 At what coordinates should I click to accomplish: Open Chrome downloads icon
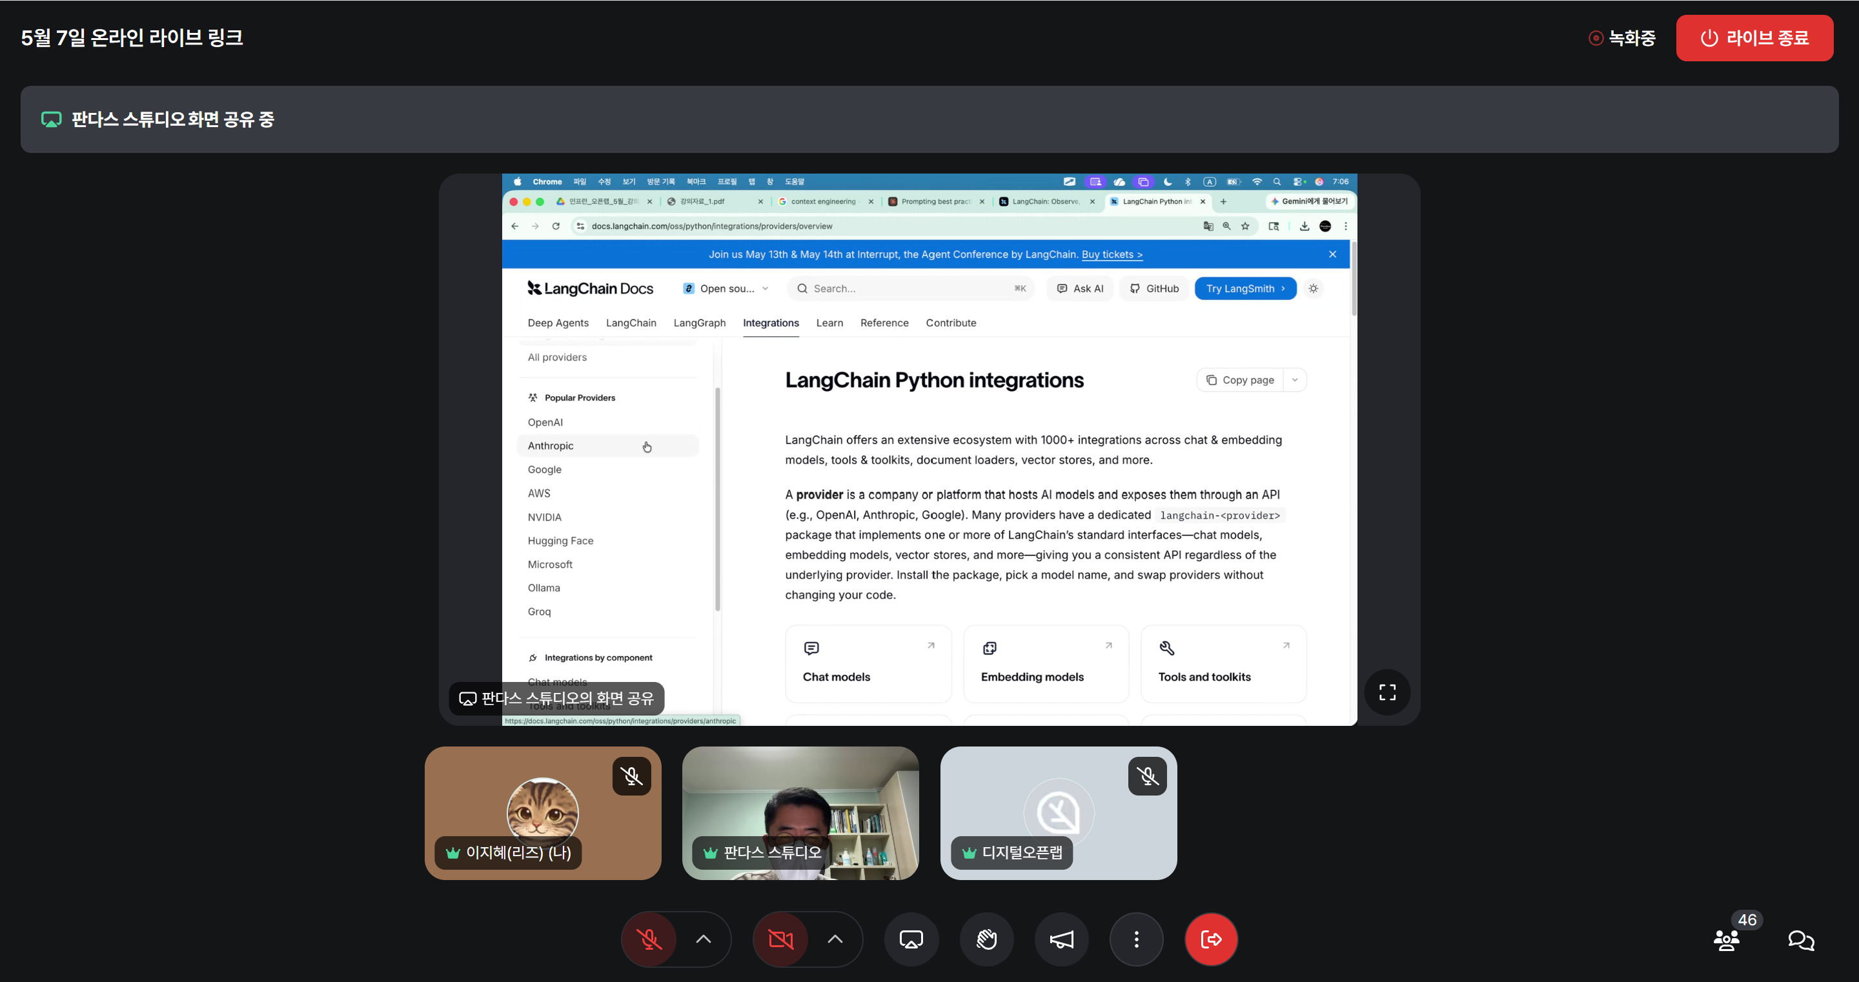(x=1304, y=226)
